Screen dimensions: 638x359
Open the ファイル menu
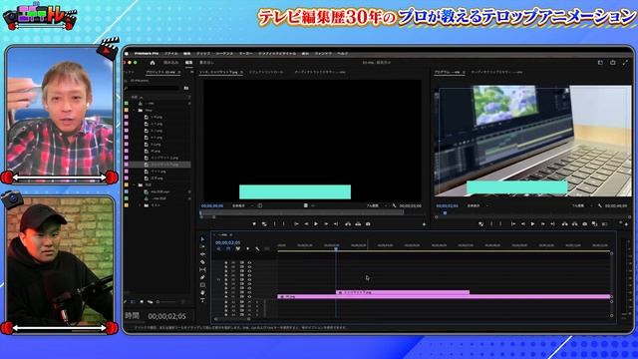point(171,53)
